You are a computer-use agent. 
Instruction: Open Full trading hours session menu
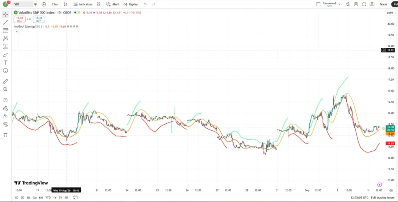click(382, 197)
